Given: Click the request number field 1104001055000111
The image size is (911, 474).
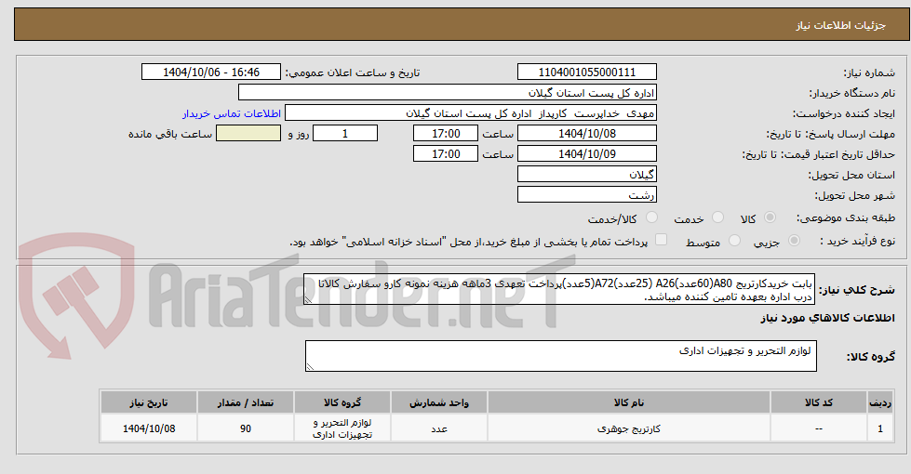Looking at the screenshot, I should point(587,72).
